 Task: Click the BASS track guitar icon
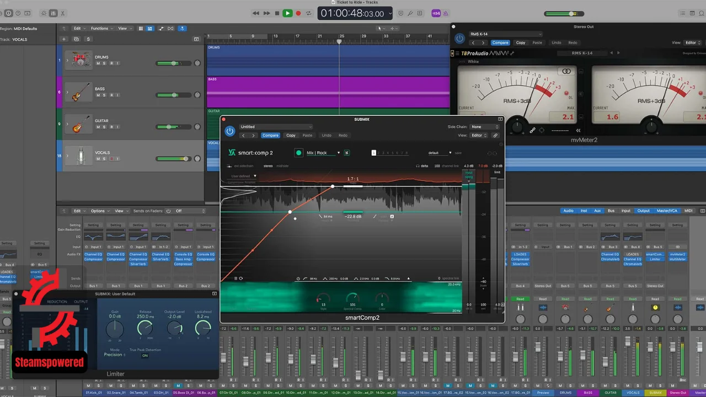click(x=78, y=92)
